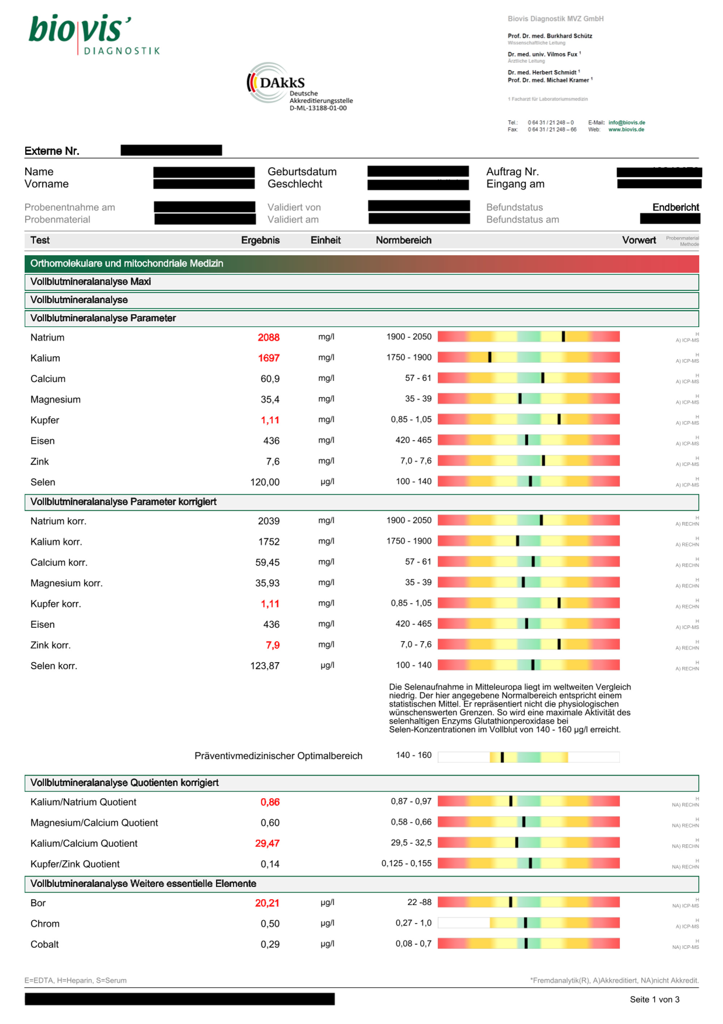
Task: Select the red Natrium result 2088
Action: 268,337
